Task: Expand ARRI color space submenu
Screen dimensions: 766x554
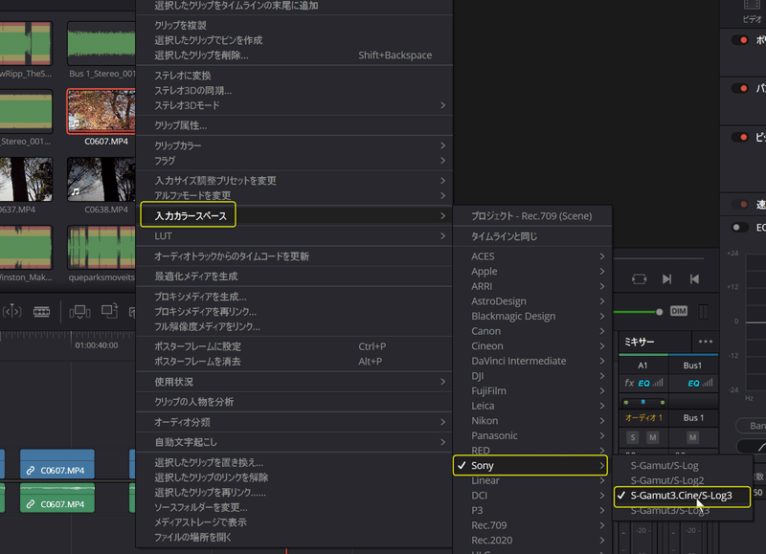Action: 532,286
